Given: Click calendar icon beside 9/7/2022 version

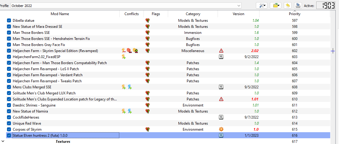Looking at the screenshot, I should (221, 117).
